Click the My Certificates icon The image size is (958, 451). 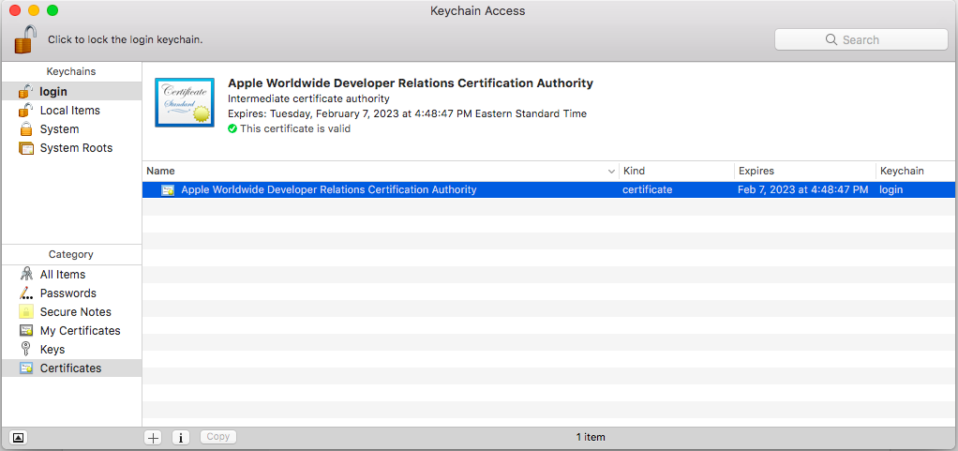[x=25, y=331]
